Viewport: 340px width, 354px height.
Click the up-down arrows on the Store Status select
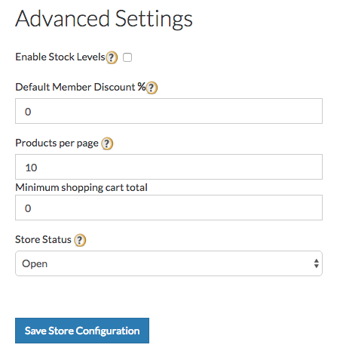[316, 263]
